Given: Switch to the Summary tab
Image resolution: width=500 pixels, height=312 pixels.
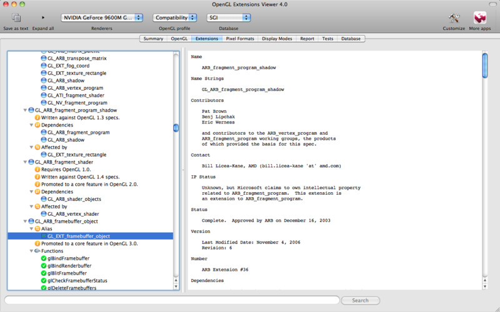Looking at the screenshot, I should point(153,39).
